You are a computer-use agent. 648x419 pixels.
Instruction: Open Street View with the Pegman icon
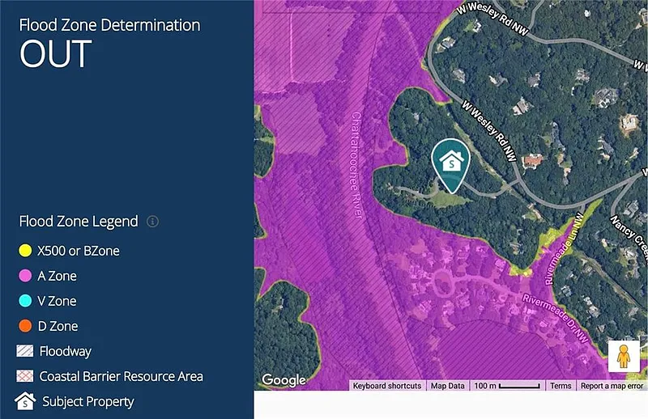624,357
